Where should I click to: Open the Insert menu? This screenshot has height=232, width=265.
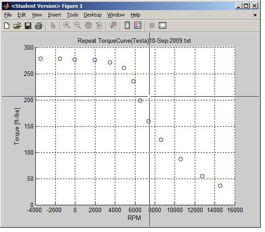54,15
